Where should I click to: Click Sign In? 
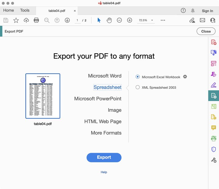coord(207,11)
